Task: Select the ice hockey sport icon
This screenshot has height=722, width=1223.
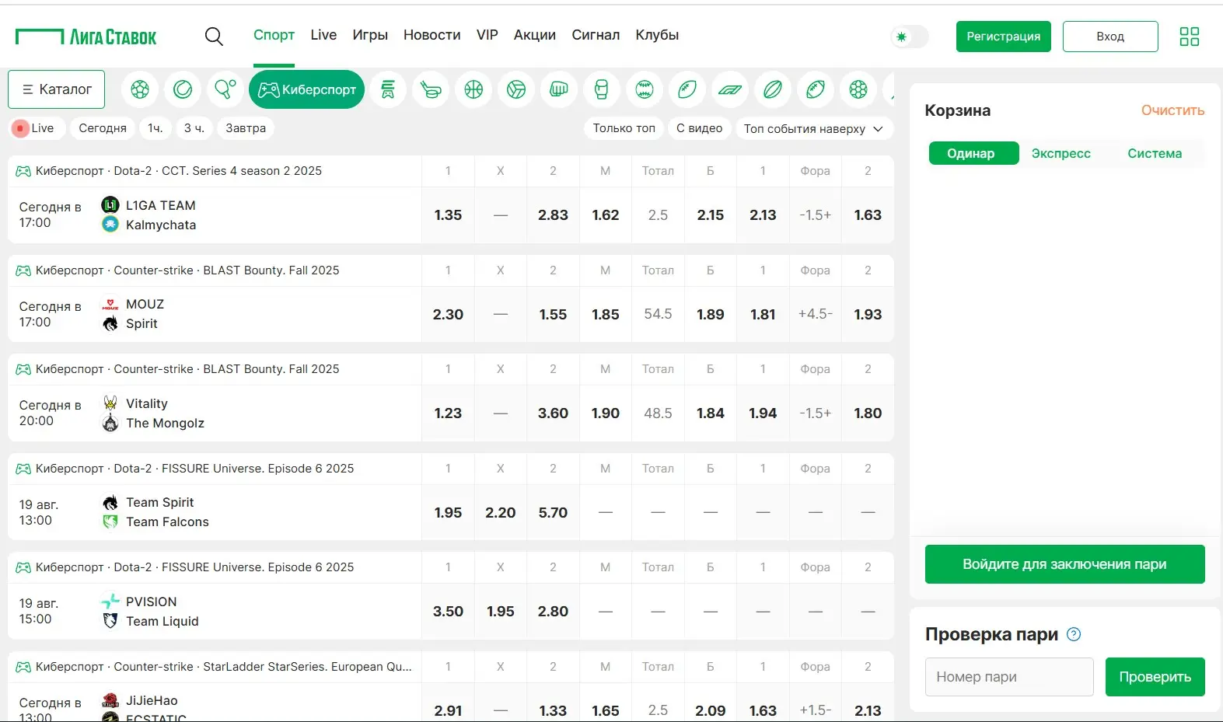Action: tap(431, 89)
